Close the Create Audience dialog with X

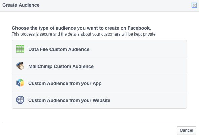194,5
